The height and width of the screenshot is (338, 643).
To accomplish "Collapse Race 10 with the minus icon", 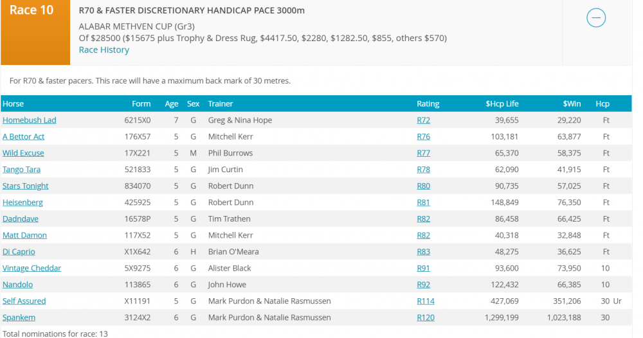I will coord(596,17).
